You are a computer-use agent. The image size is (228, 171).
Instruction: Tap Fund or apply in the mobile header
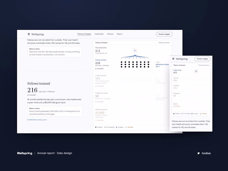pyautogui.click(x=202, y=59)
